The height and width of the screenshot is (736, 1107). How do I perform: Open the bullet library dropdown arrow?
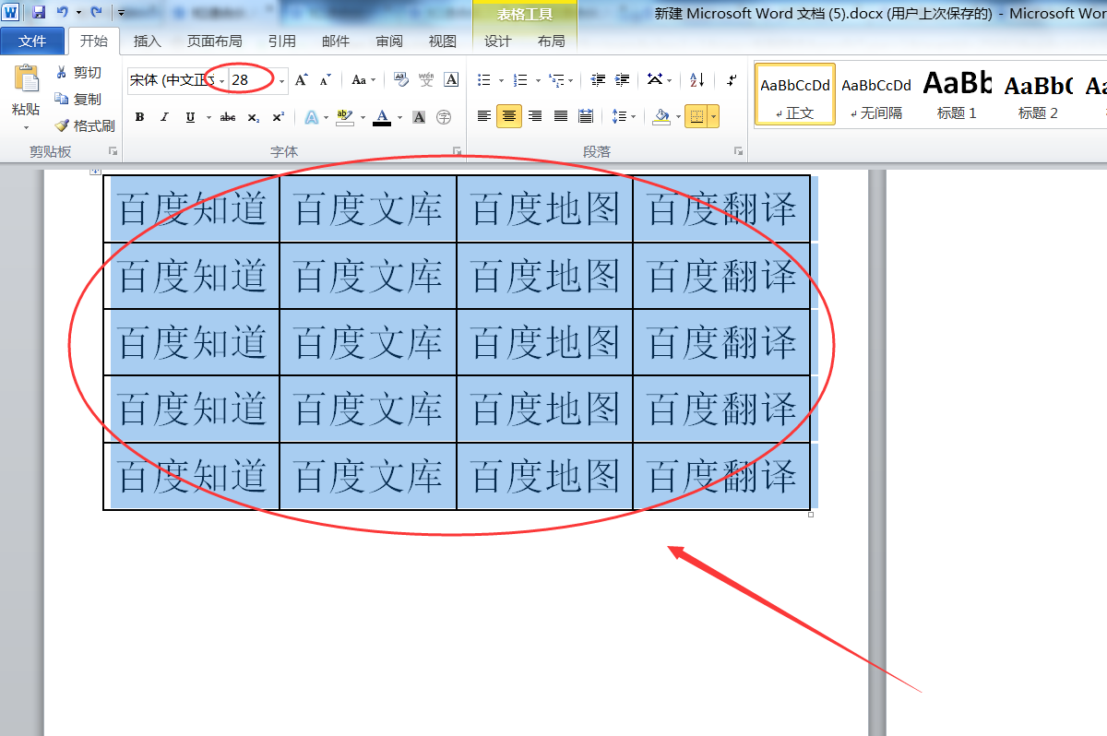(x=501, y=81)
